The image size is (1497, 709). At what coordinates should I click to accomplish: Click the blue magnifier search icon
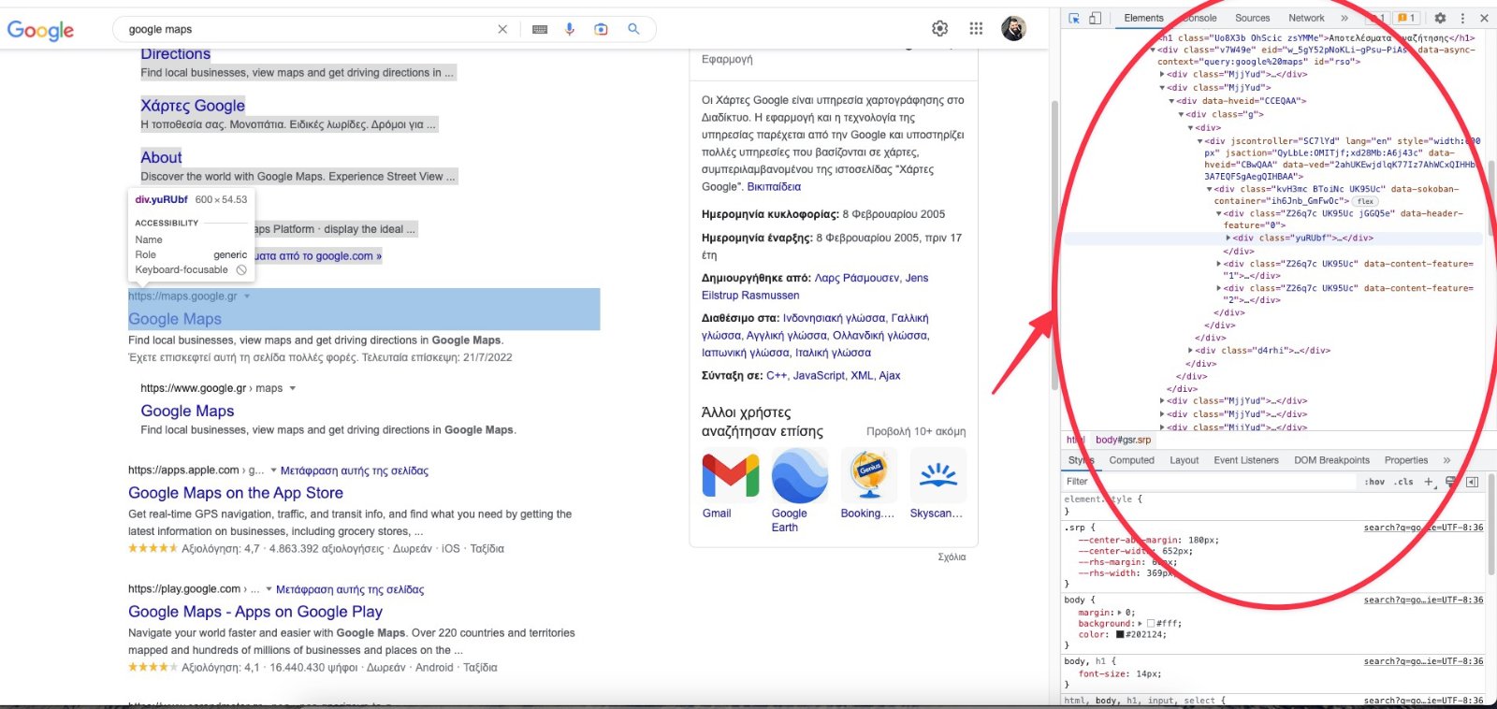click(633, 29)
